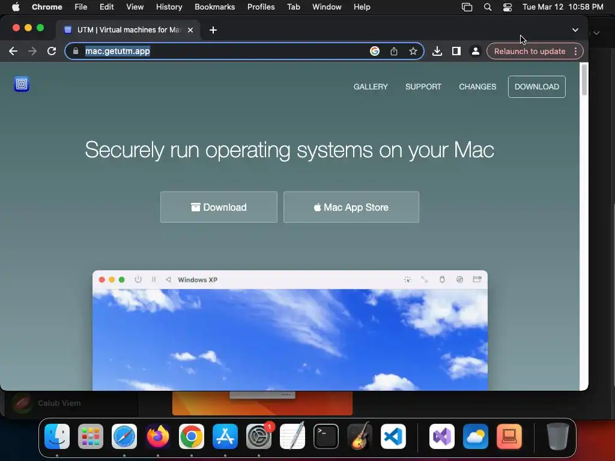Click the page vertical scrollbar
This screenshot has width=615, height=461.
584,80
